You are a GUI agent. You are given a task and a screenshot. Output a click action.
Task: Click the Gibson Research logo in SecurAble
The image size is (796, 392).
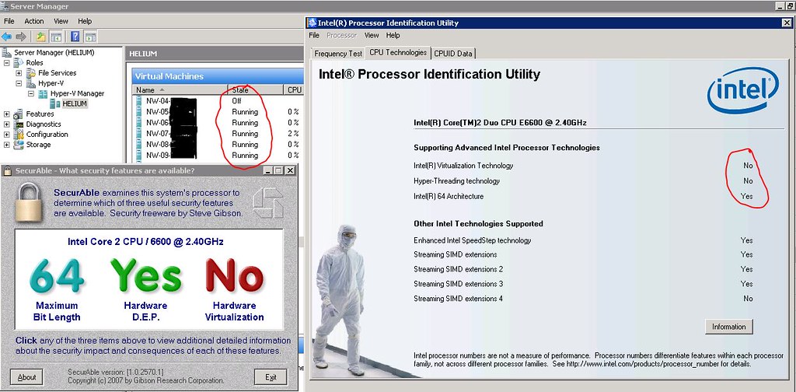(x=267, y=202)
